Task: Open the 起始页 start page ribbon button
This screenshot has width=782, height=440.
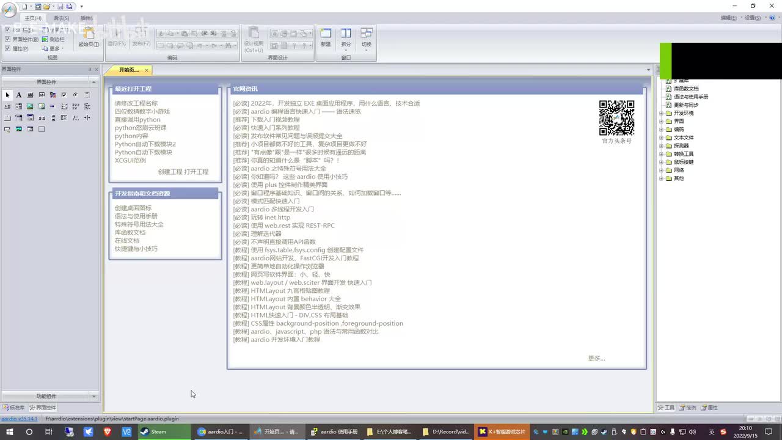Action: click(89, 37)
